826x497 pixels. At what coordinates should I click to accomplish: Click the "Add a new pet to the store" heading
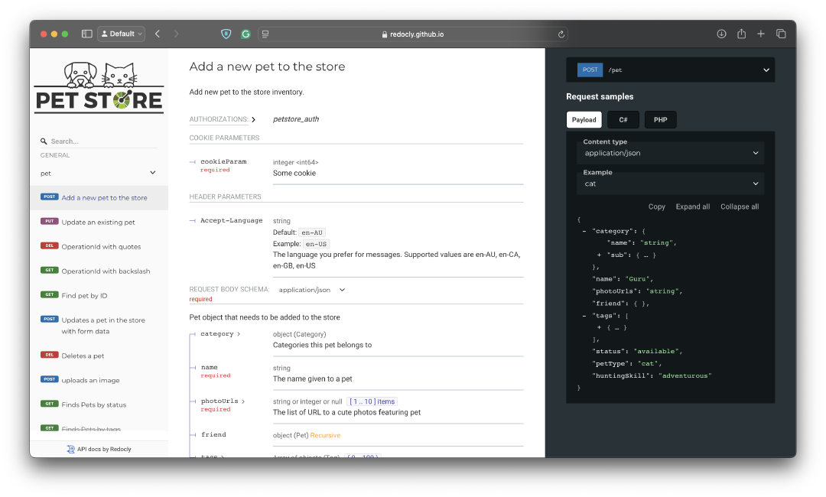click(x=267, y=67)
